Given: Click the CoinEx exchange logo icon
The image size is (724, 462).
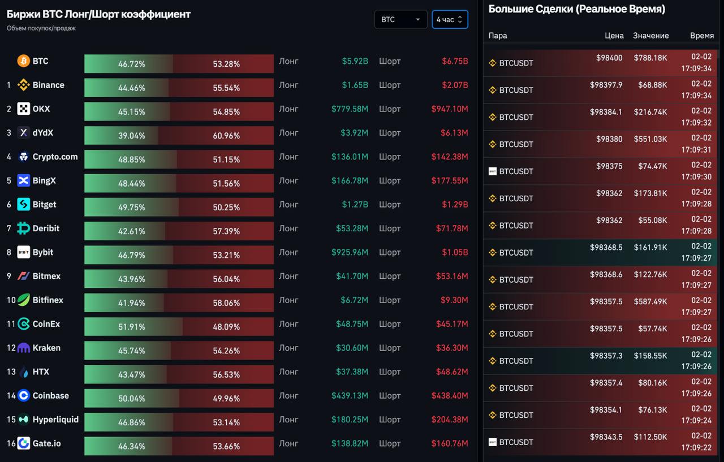Looking at the screenshot, I should click(x=23, y=324).
